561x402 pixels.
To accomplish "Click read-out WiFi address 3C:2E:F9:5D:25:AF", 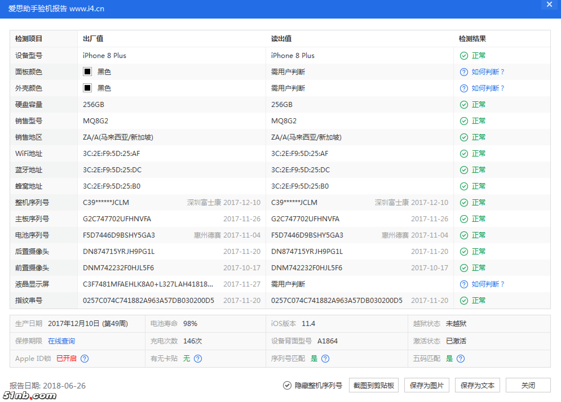I will pyautogui.click(x=300, y=154).
